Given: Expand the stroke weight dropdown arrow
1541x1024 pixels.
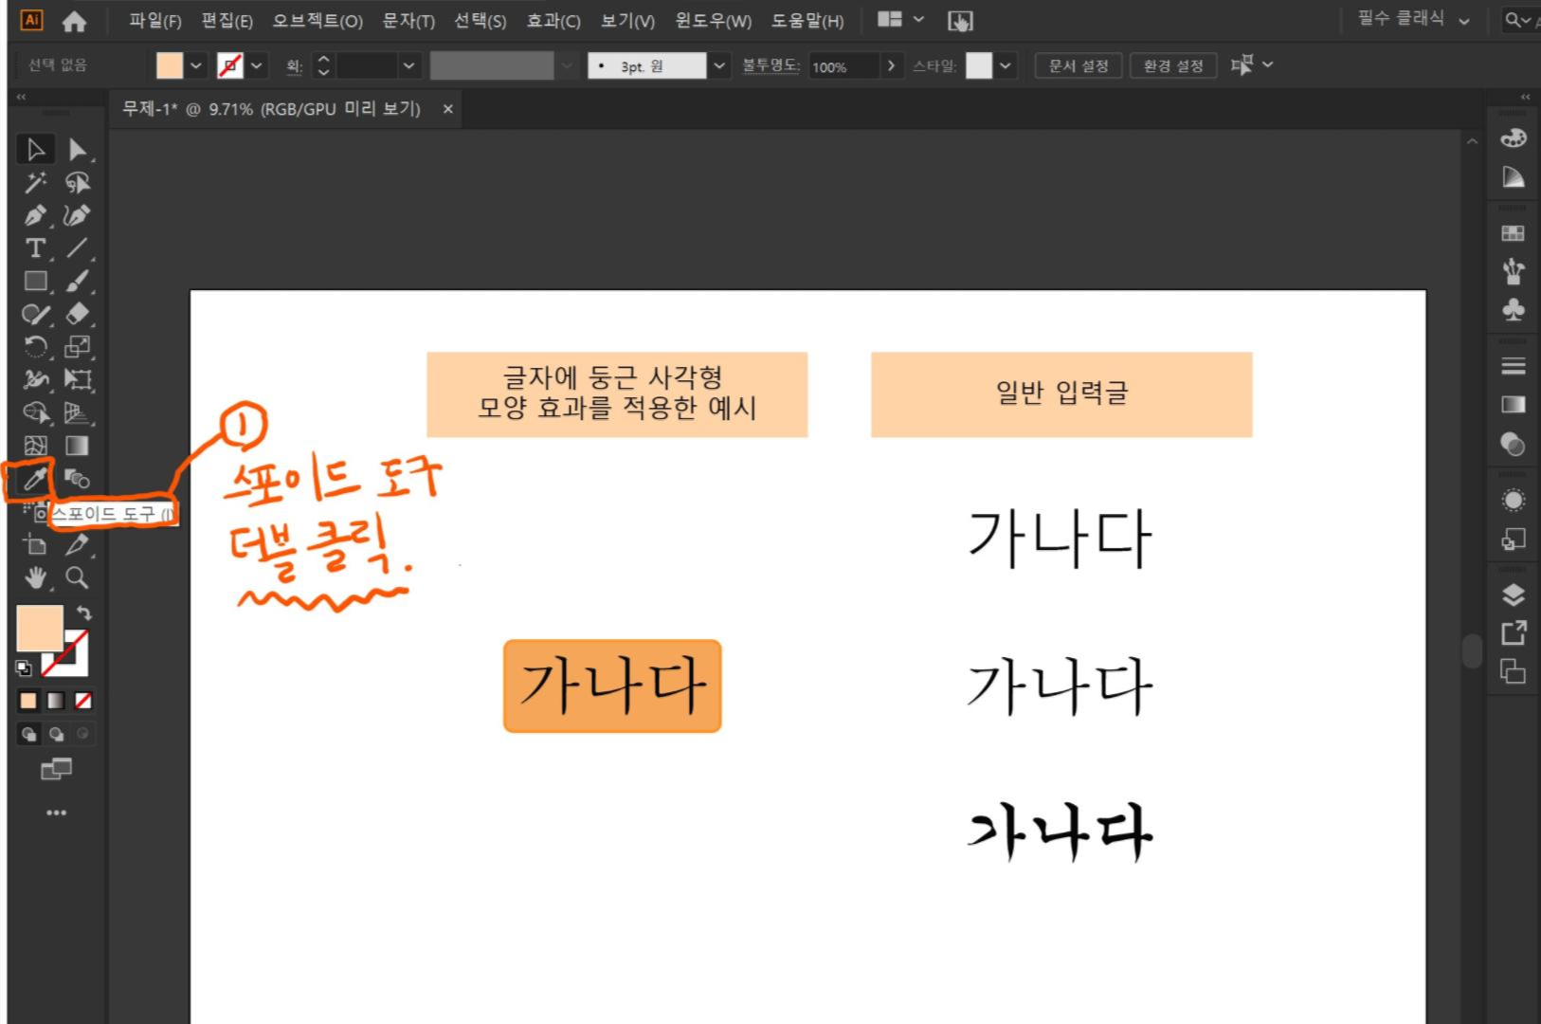Looking at the screenshot, I should (x=409, y=65).
